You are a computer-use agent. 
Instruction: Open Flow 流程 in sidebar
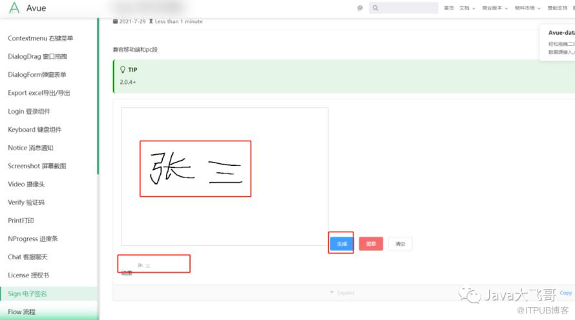click(x=21, y=312)
